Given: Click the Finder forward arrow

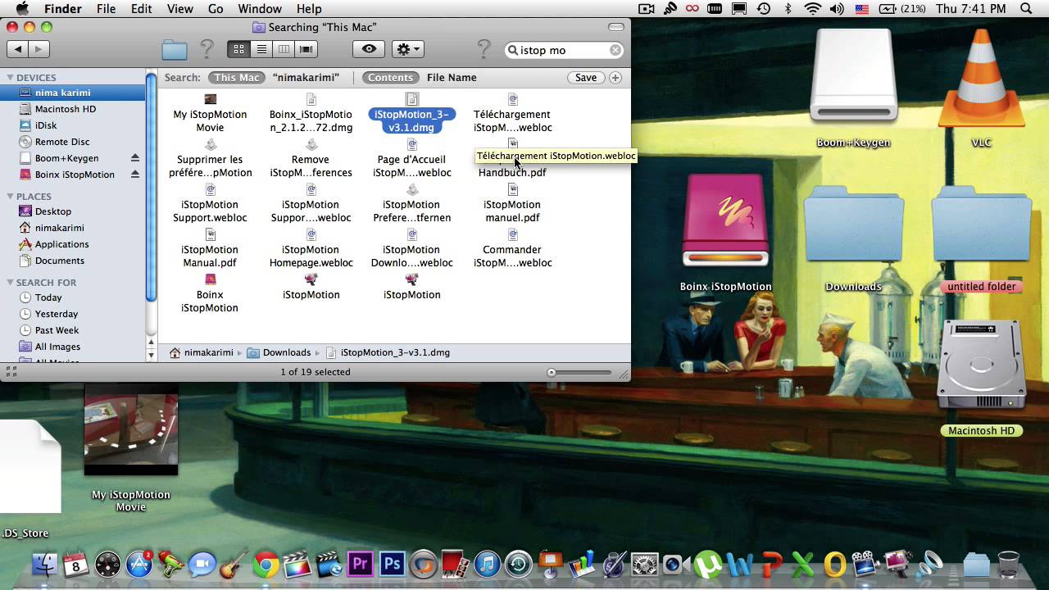Looking at the screenshot, I should pyautogui.click(x=39, y=49).
